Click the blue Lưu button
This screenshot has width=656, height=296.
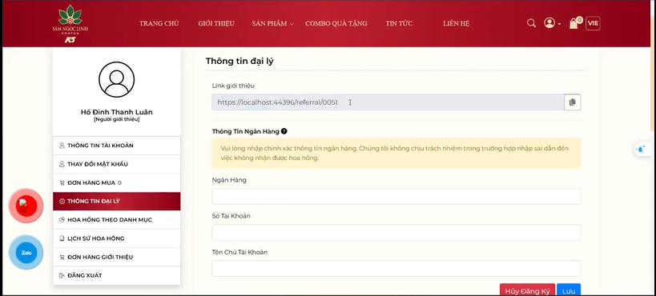569,290
